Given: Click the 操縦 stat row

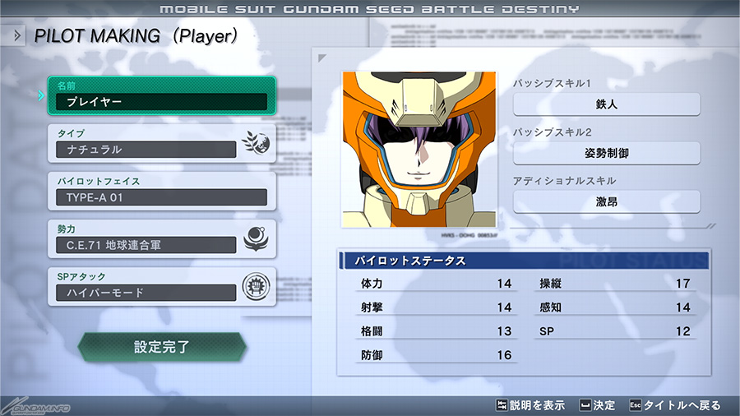Looking at the screenshot, I should 615,284.
